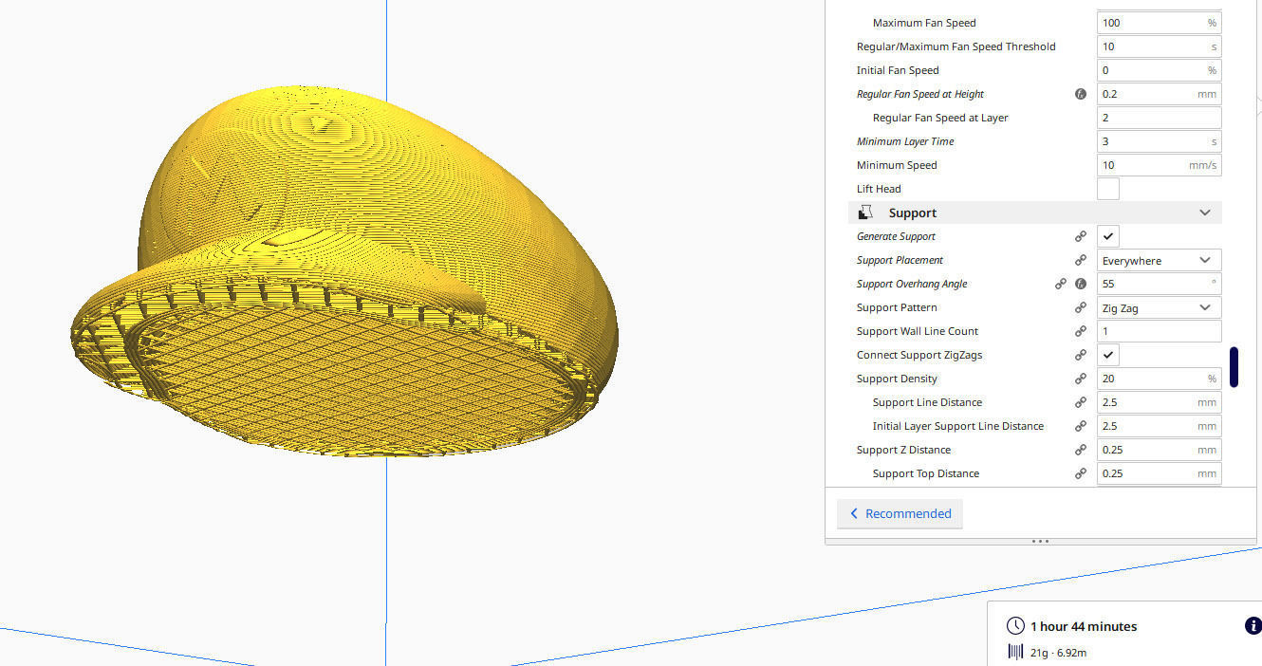The width and height of the screenshot is (1262, 666).
Task: Click the three-dot handle below the settings panel
Action: (x=1040, y=542)
